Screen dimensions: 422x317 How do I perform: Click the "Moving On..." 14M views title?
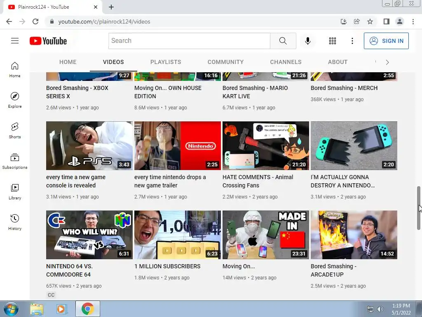coord(239,266)
